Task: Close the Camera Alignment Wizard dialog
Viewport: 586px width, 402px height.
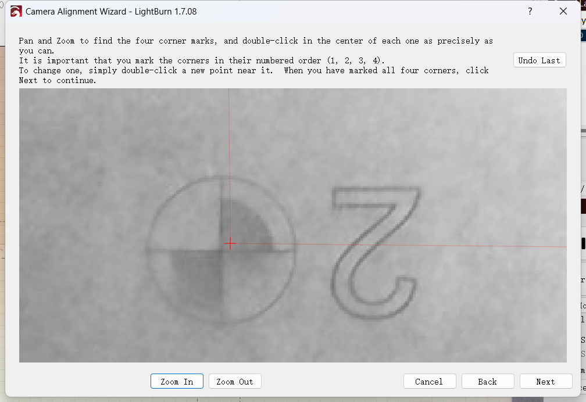Action: pos(563,11)
